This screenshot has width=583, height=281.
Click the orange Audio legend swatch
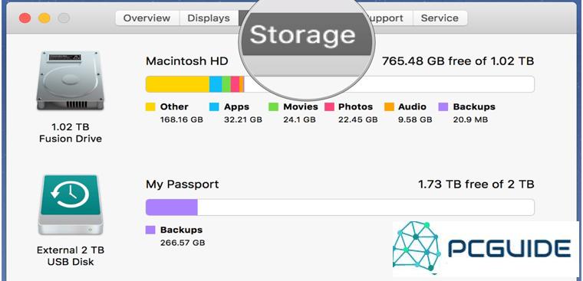tap(389, 107)
